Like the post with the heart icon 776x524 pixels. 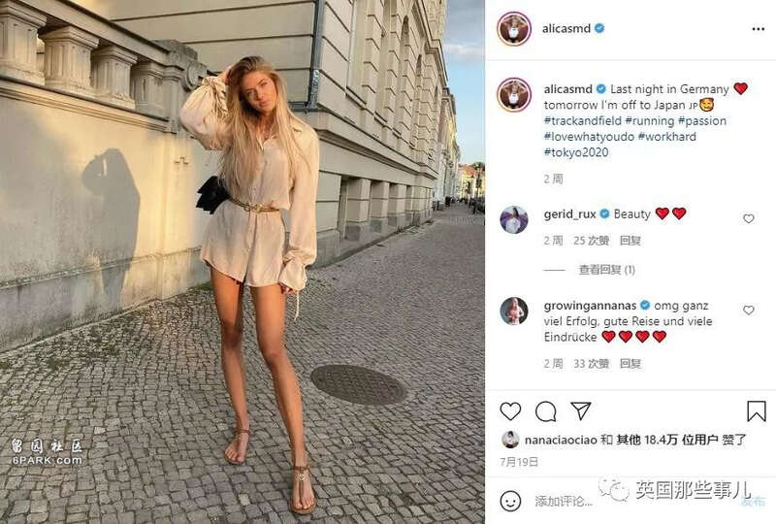(x=510, y=411)
